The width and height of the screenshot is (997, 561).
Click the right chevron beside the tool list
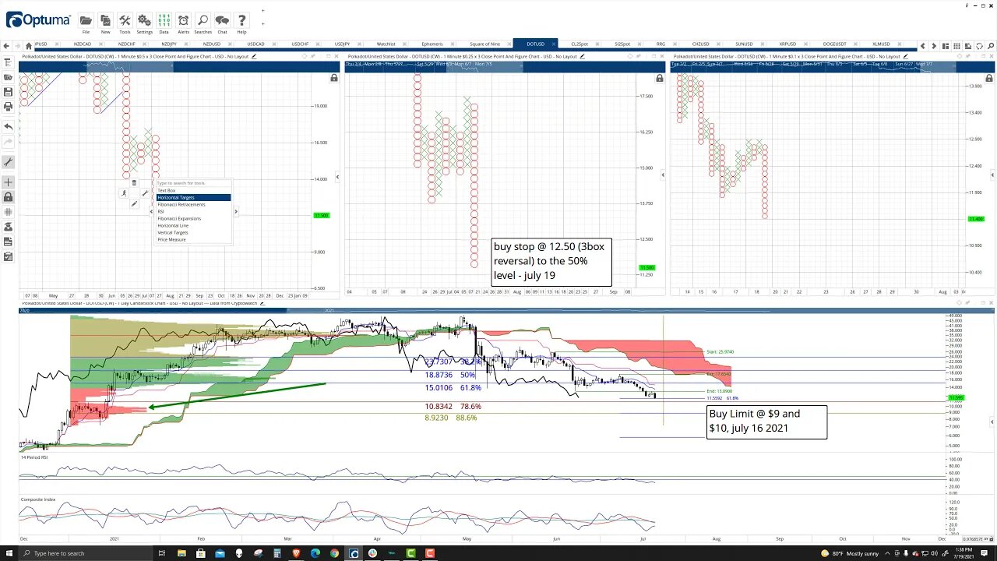236,212
